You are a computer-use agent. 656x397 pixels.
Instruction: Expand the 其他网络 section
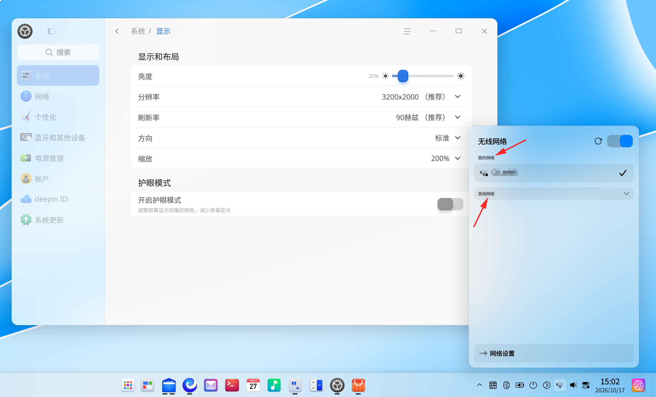click(554, 194)
